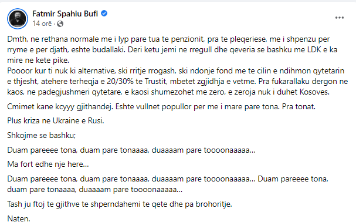Click the line 'Plus kriza ne Ukraine e Rusi.'
The height and width of the screenshot is (222, 356).
tap(56, 120)
